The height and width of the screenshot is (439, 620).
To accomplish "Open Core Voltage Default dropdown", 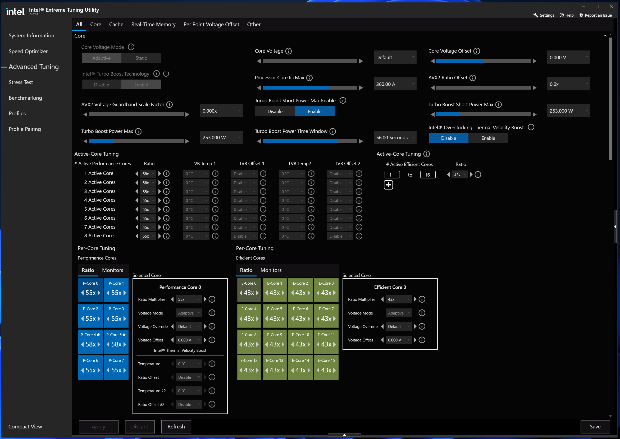I will (x=395, y=57).
